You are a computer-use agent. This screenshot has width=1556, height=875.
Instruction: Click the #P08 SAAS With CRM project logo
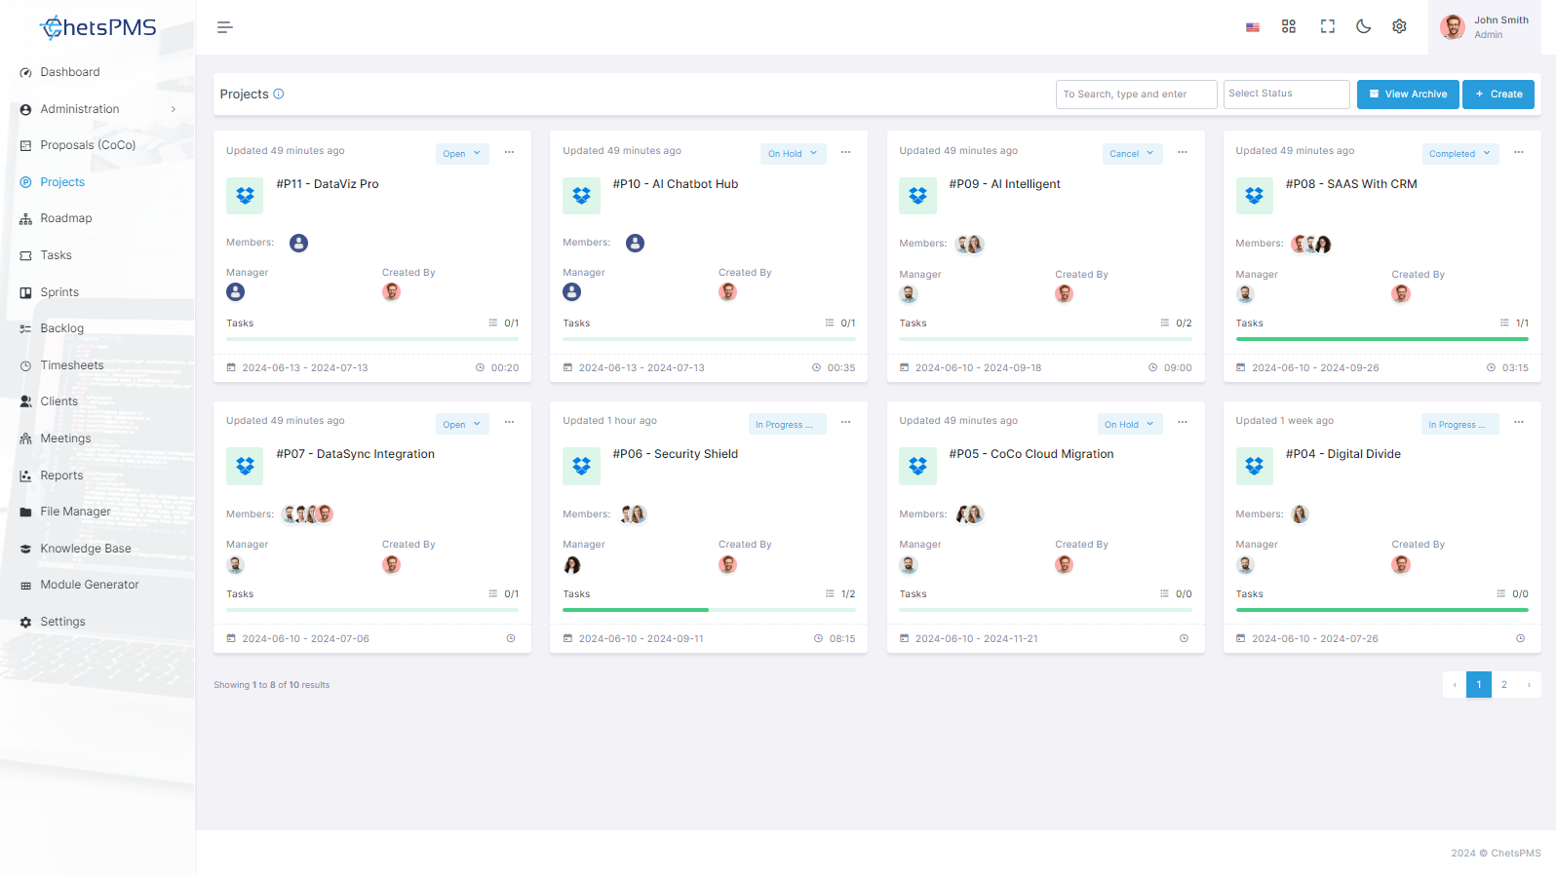coord(1255,196)
